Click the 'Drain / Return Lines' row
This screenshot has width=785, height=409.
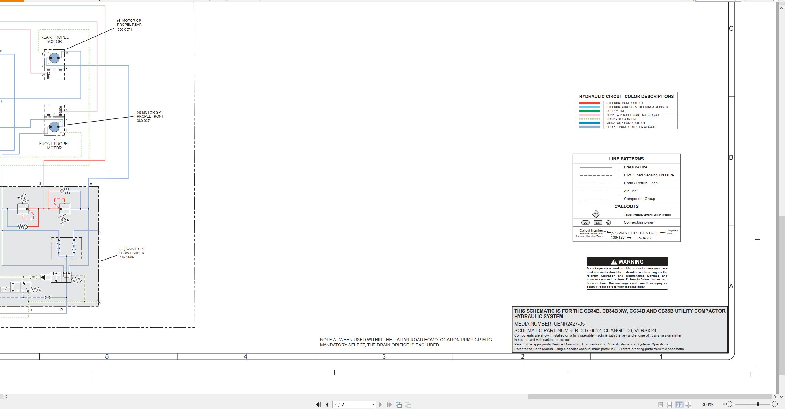tap(626, 183)
